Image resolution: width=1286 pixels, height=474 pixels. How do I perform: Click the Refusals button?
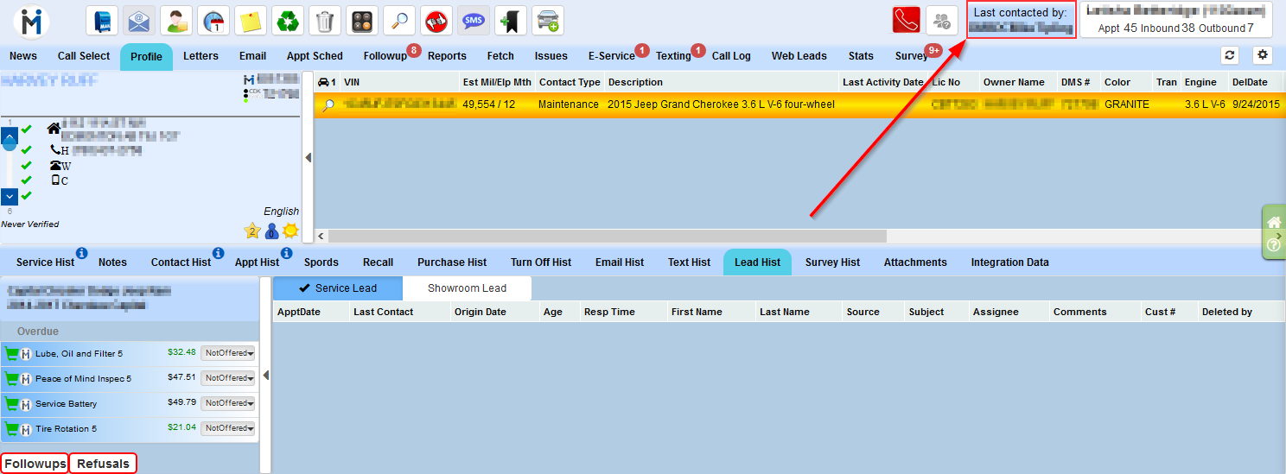point(103,464)
